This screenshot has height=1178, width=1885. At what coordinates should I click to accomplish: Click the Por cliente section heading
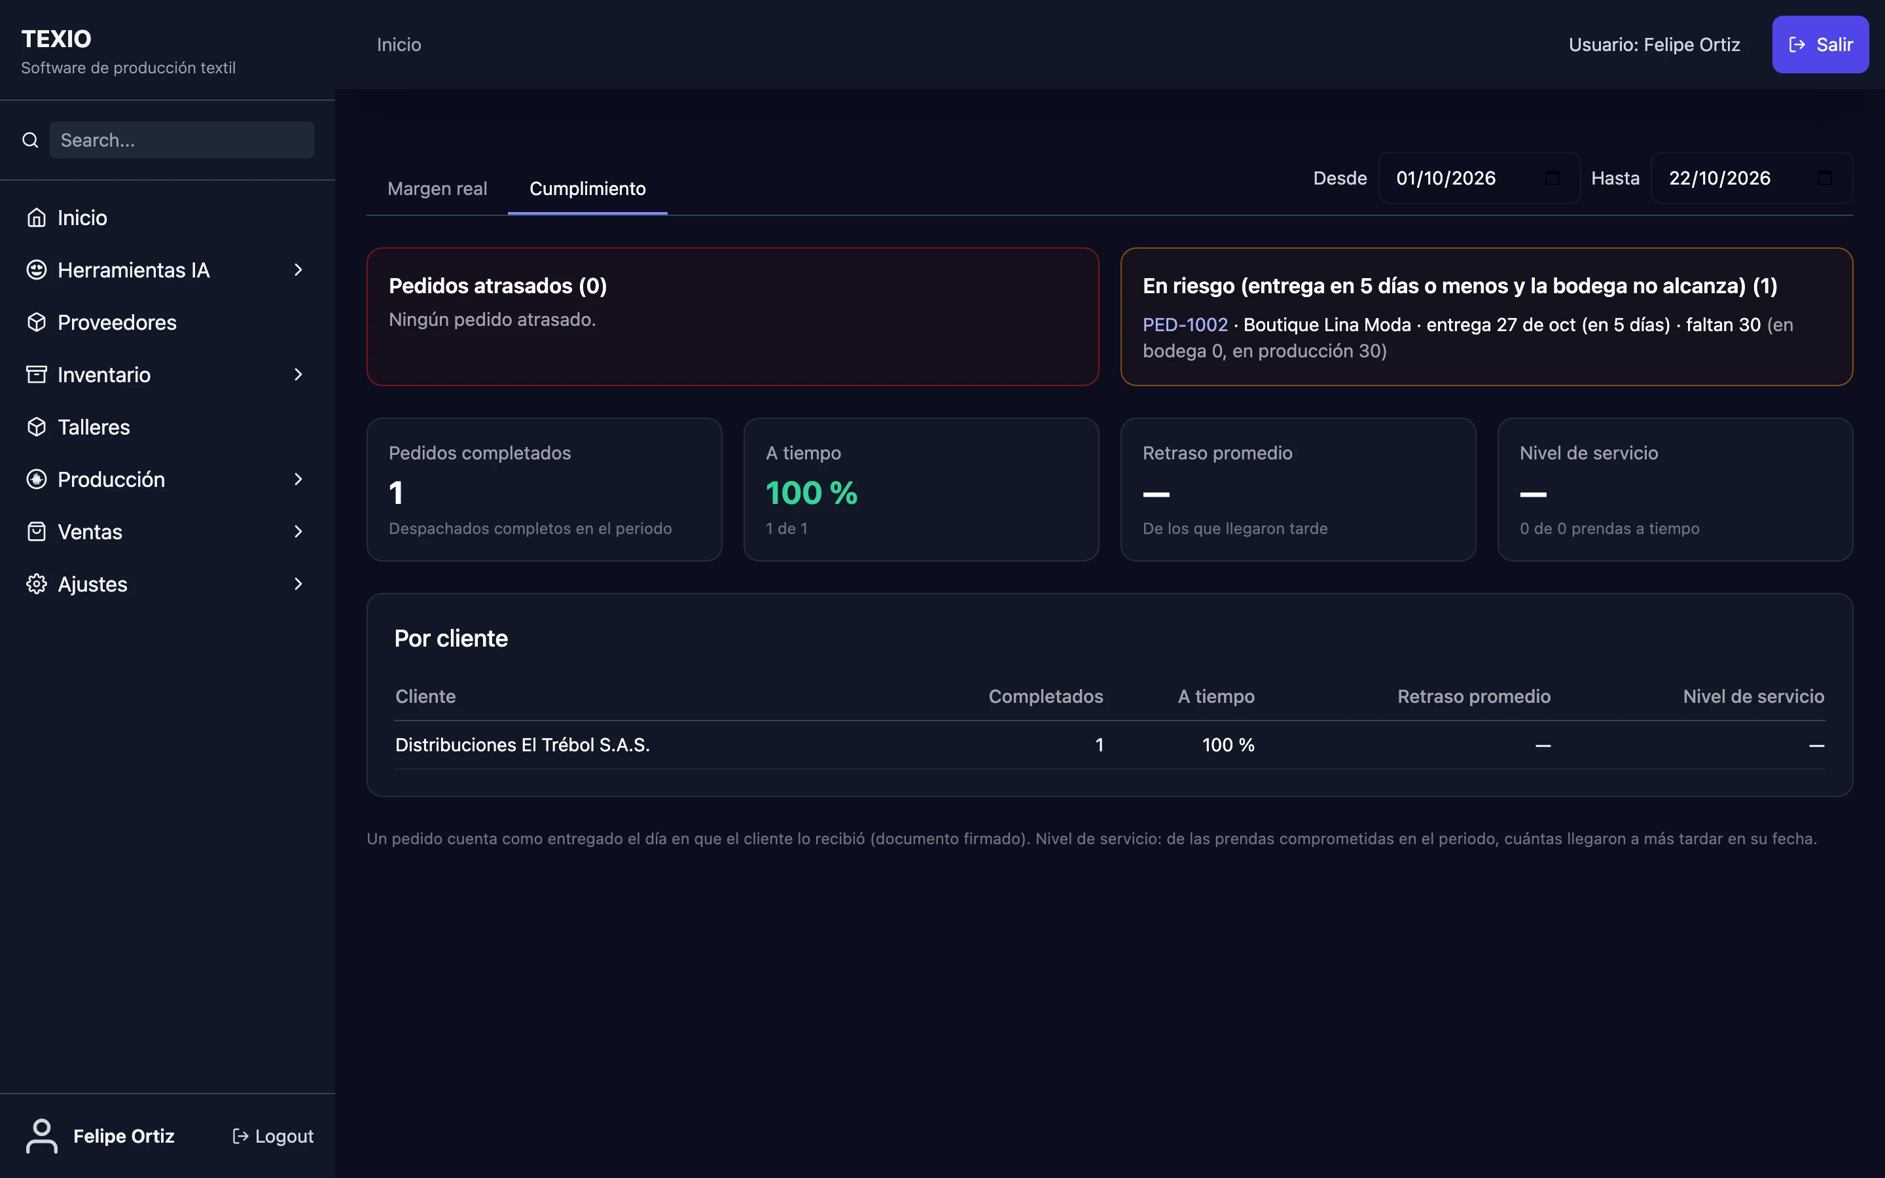point(451,639)
